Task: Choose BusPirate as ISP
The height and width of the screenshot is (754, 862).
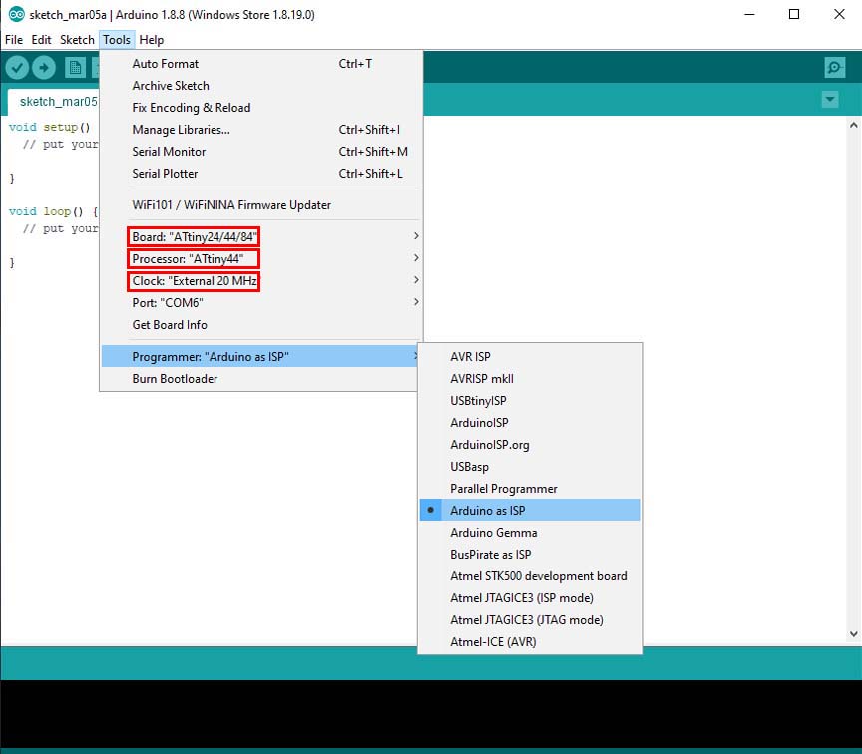Action: (530, 554)
